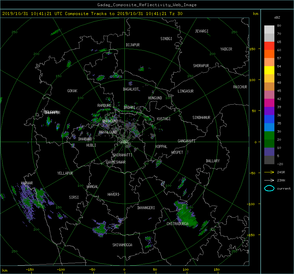Click the -150 tick on bottom axis
Image resolution: width=294 pixels, height=274 pixels.
click(x=30, y=269)
